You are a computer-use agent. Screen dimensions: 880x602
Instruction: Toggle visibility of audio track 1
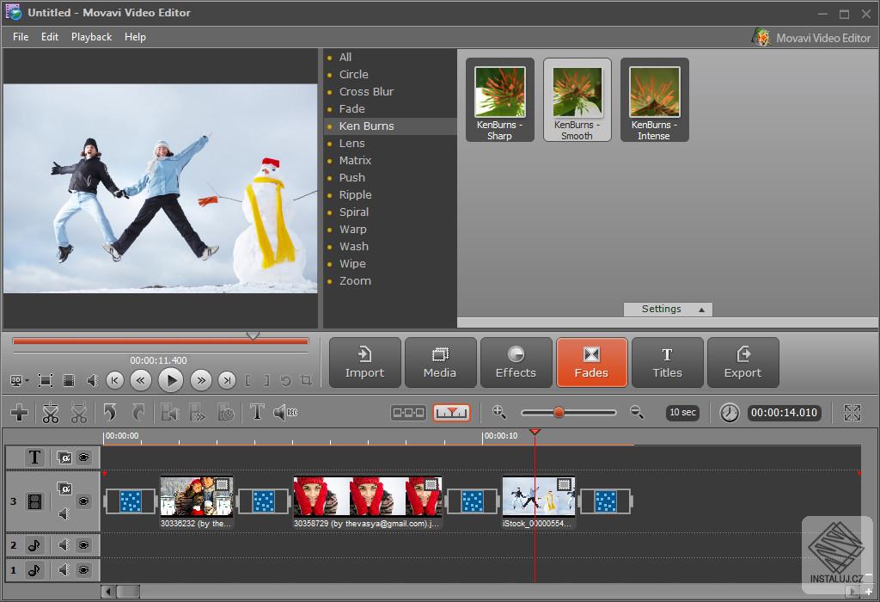click(83, 570)
